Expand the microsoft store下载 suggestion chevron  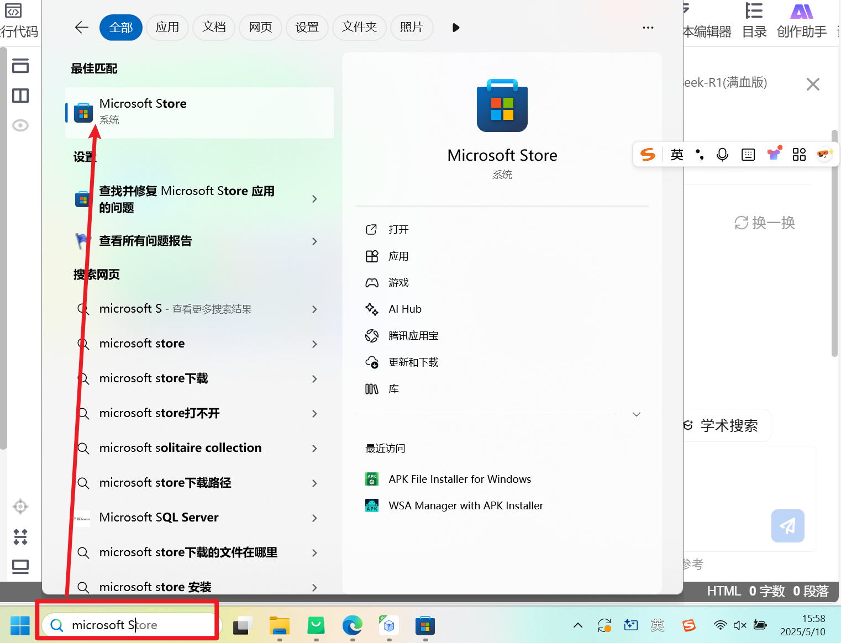314,379
